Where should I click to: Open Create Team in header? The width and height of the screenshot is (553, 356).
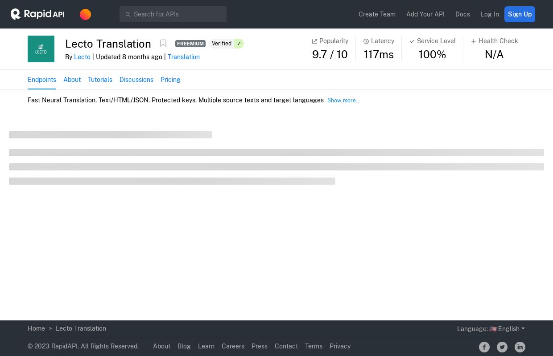[377, 14]
